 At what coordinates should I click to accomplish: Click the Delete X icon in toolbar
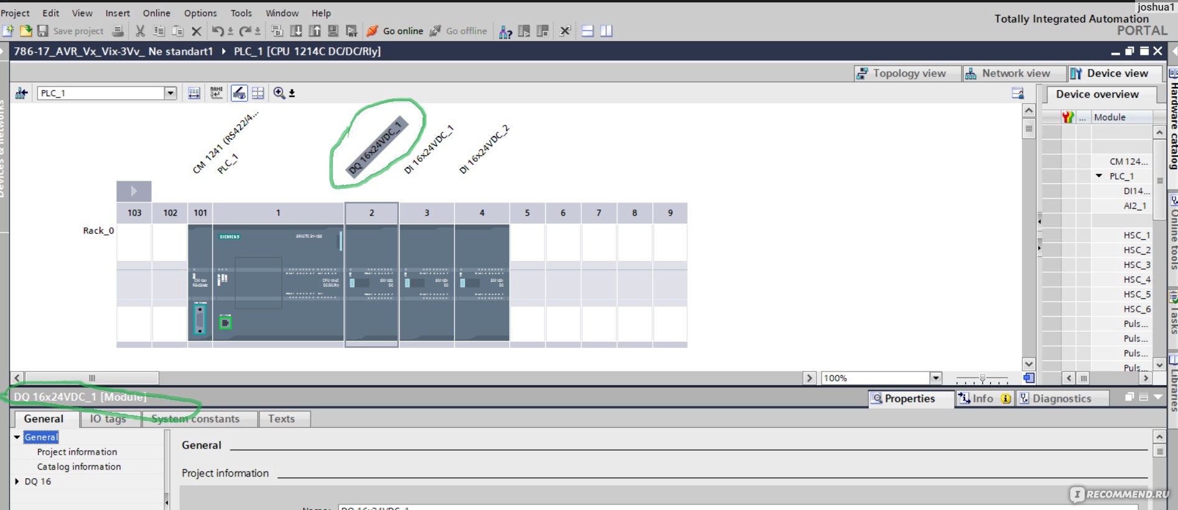pos(197,30)
